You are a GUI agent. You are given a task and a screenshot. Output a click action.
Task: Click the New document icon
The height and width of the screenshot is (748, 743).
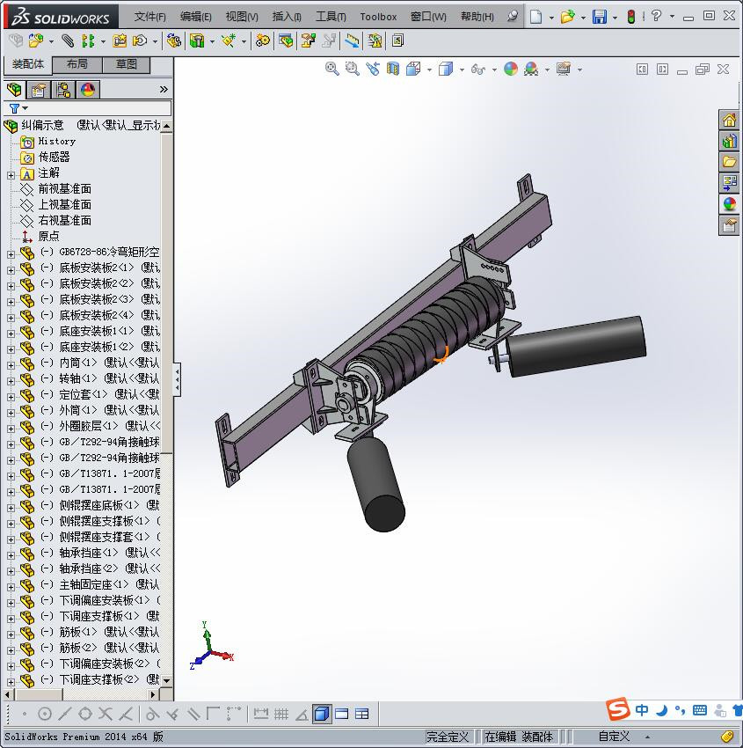(536, 17)
